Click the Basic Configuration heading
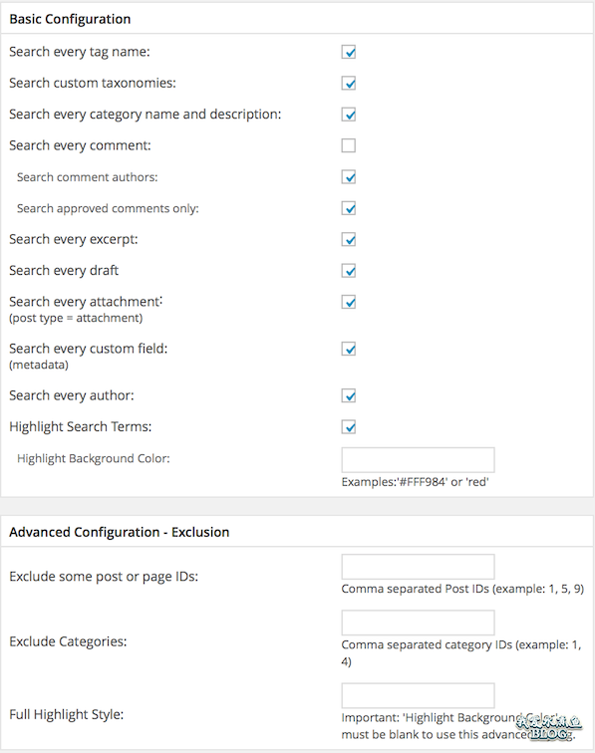 click(70, 19)
